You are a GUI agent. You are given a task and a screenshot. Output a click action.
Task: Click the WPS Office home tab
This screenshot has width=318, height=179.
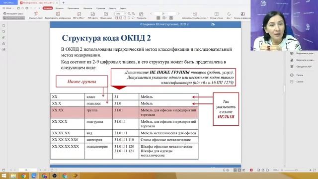click(8, 2)
